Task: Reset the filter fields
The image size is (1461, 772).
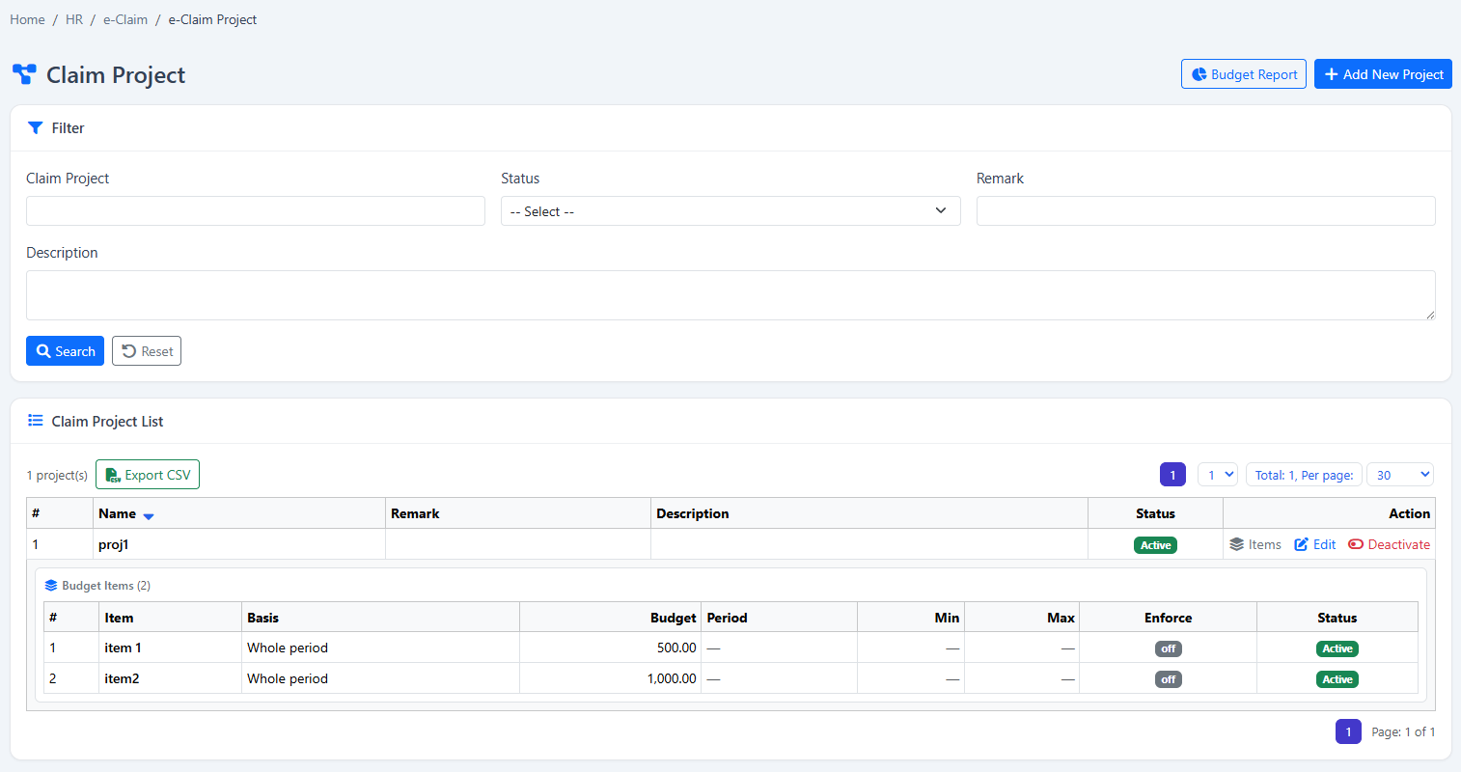Action: click(147, 351)
